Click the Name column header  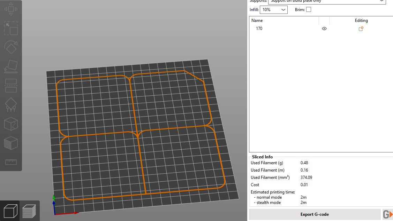[257, 21]
